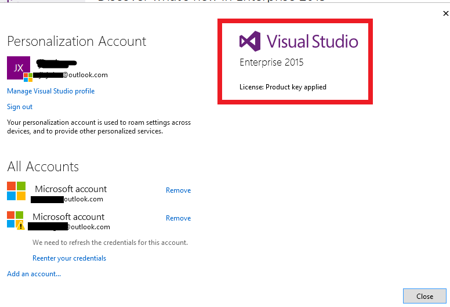Click the JX profile avatar
This screenshot has width=450, height=307.
[x=19, y=68]
